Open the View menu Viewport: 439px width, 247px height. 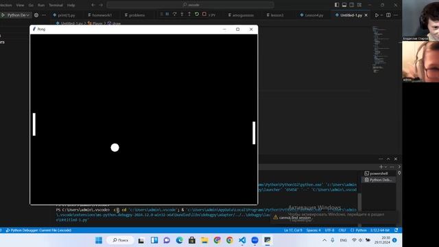[x=20, y=5]
